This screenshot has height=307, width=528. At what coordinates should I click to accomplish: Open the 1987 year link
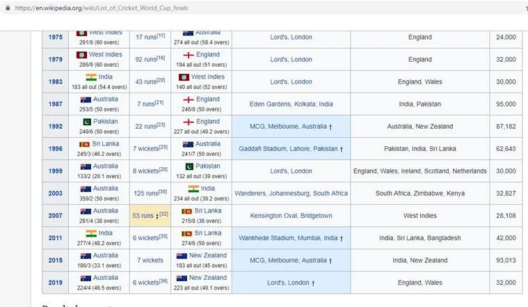[55, 104]
